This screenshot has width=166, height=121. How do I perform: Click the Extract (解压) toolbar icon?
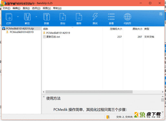pos(27,17)
